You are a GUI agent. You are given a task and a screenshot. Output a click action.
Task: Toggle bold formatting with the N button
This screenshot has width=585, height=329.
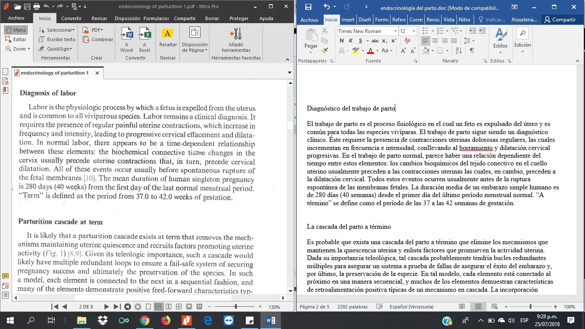pos(341,41)
